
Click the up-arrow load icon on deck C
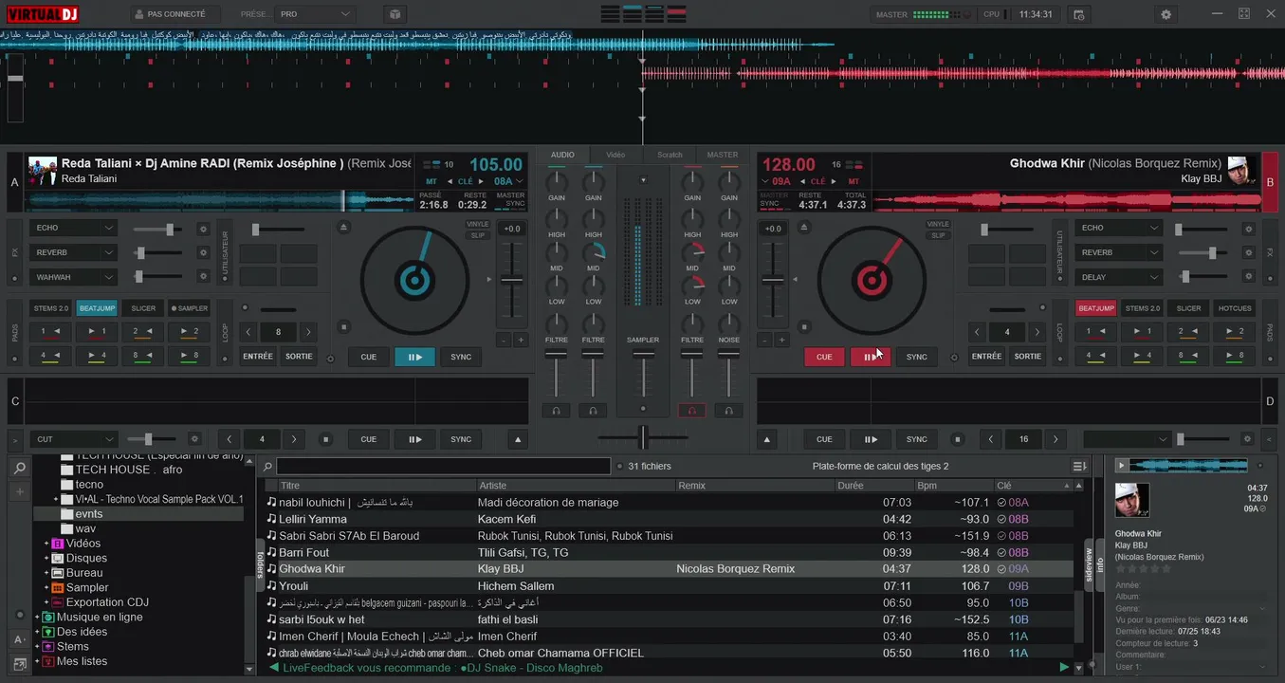coord(518,439)
